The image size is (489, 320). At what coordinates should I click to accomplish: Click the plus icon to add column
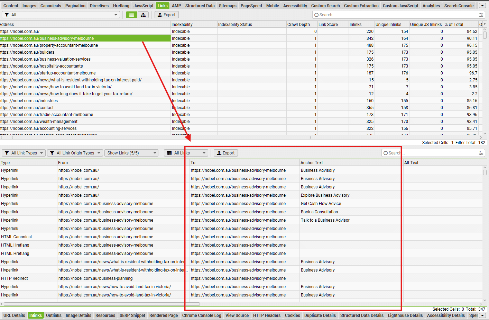click(x=485, y=24)
